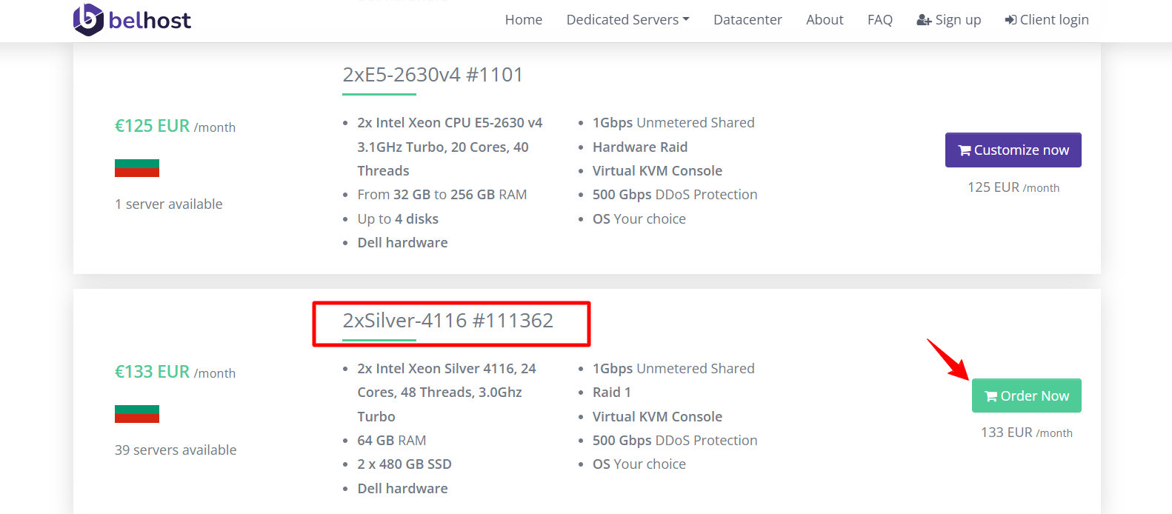Screen dimensions: 1172x514
Task: Go to the Datacenter page
Action: (748, 20)
